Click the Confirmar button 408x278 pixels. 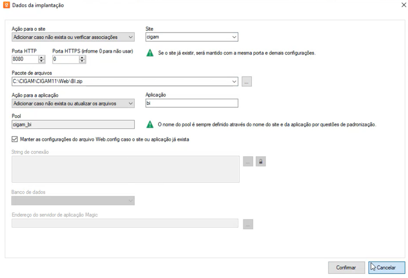point(347,268)
